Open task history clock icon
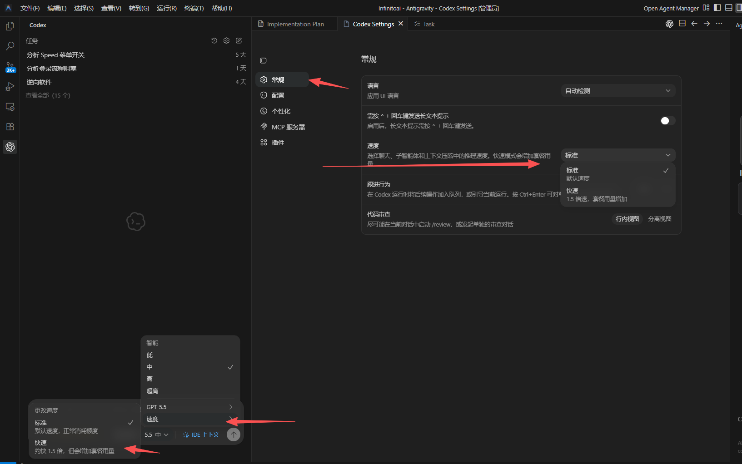This screenshot has width=742, height=464. tap(214, 40)
